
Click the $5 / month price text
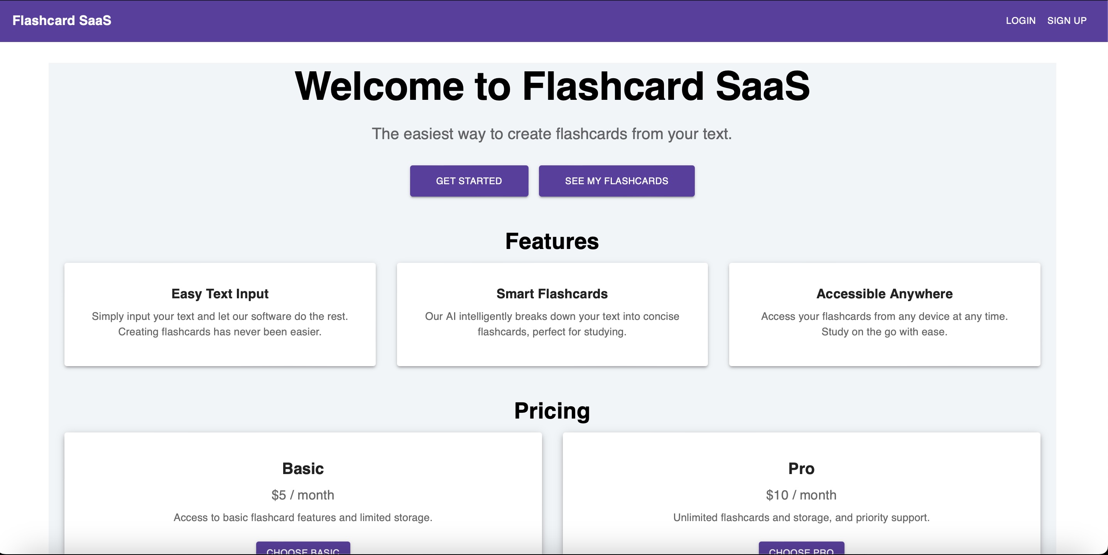[303, 495]
